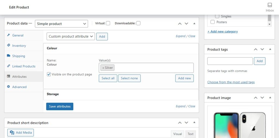This screenshot has height=138, width=279.
Task: Open the Inventory tab
Action: pyautogui.click(x=24, y=46)
